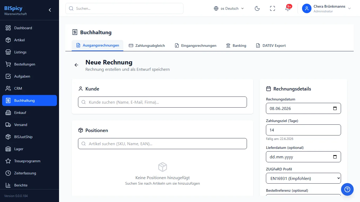Go to Listings in the sidebar
Viewport: 360px width, 202px height.
pyautogui.click(x=30, y=52)
